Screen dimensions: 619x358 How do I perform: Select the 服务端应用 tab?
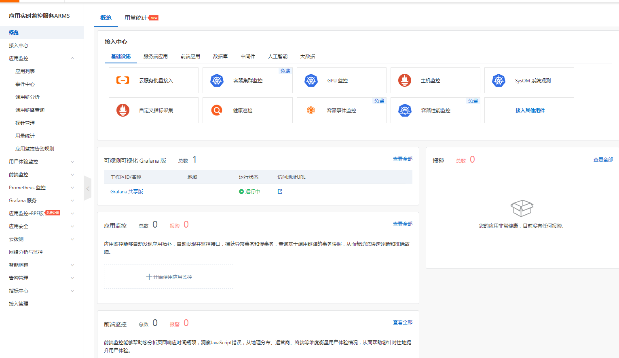pyautogui.click(x=156, y=57)
